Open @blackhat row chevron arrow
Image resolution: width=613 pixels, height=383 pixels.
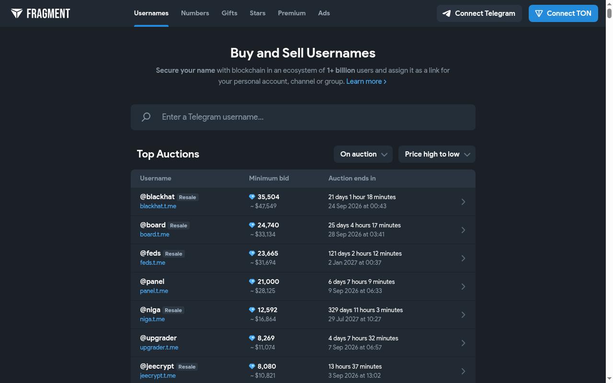pos(463,202)
